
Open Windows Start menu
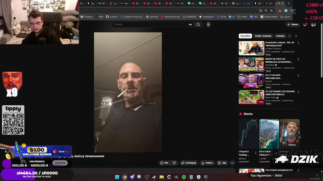pyautogui.click(x=117, y=177)
